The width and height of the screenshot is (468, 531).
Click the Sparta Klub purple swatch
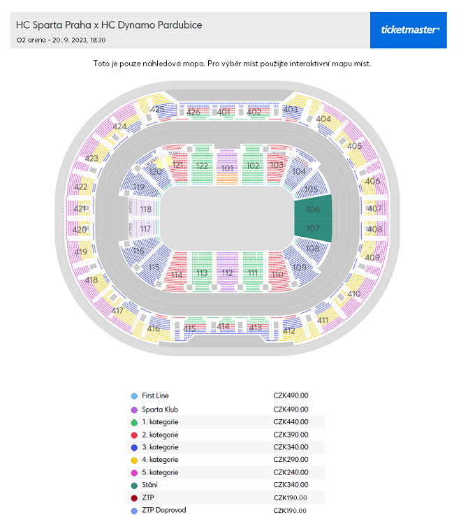[x=134, y=409]
